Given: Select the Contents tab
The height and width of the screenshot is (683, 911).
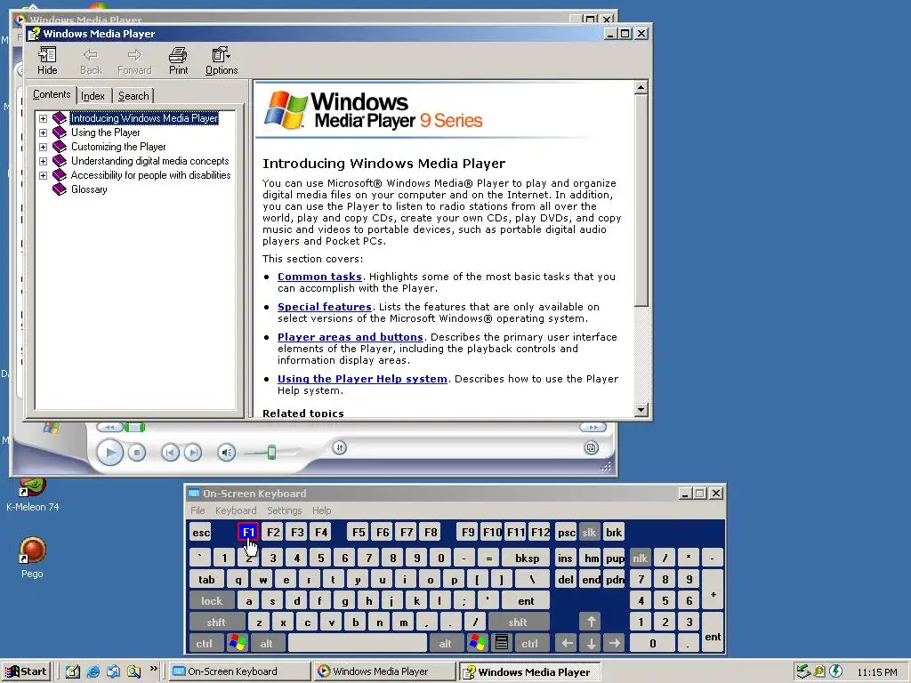Looking at the screenshot, I should click(52, 94).
